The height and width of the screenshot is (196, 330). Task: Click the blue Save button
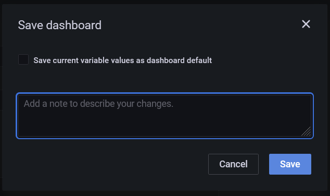click(290, 164)
